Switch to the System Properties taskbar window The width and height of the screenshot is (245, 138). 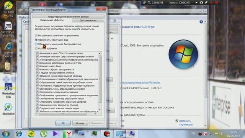(132, 134)
